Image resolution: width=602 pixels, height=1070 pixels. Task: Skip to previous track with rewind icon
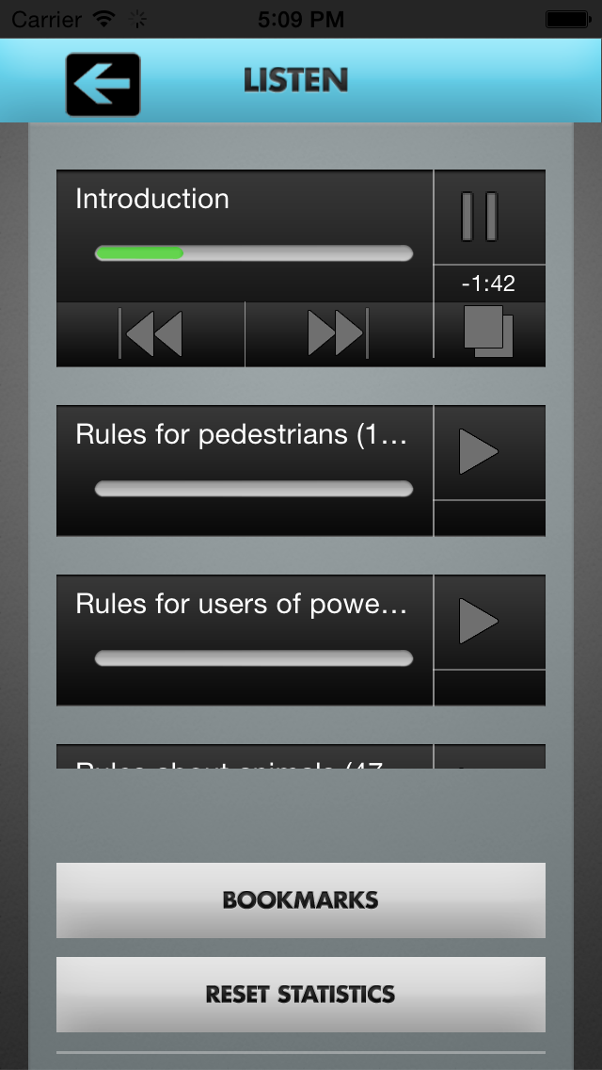click(150, 333)
